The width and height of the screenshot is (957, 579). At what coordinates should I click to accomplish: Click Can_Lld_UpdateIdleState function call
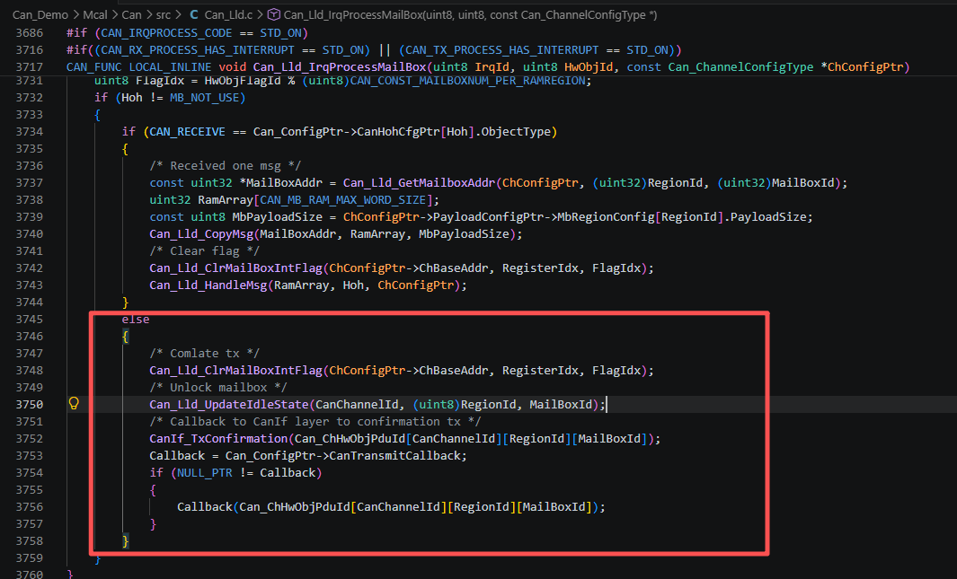click(x=229, y=404)
